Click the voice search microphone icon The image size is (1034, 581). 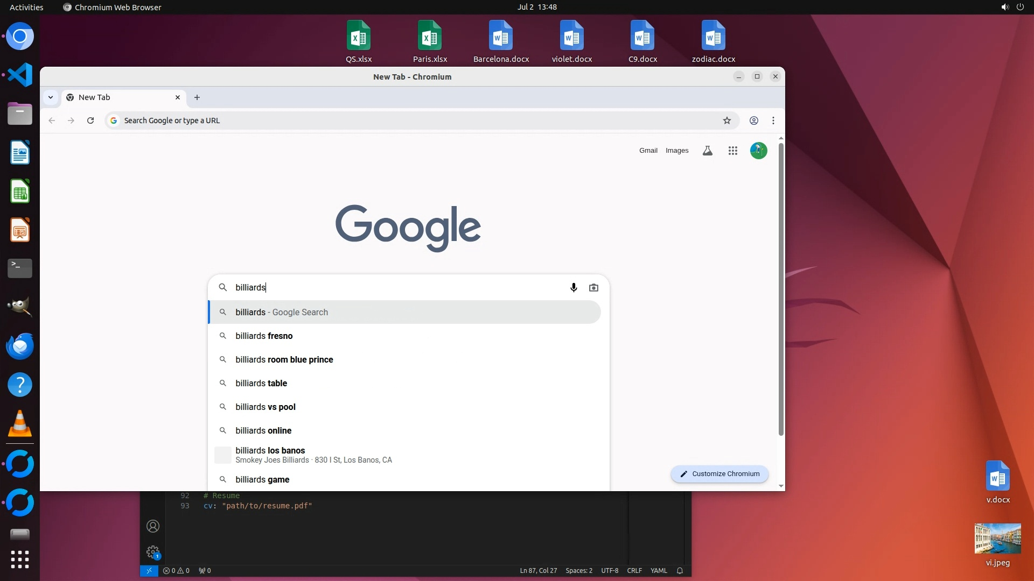tap(574, 288)
